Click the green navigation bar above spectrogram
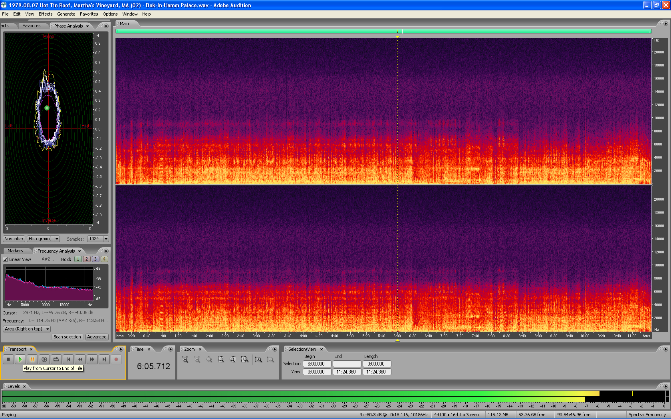 tap(383, 31)
